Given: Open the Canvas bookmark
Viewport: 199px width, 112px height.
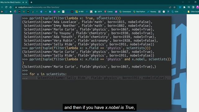Looking at the screenshot, I should pyautogui.click(x=109, y=12).
